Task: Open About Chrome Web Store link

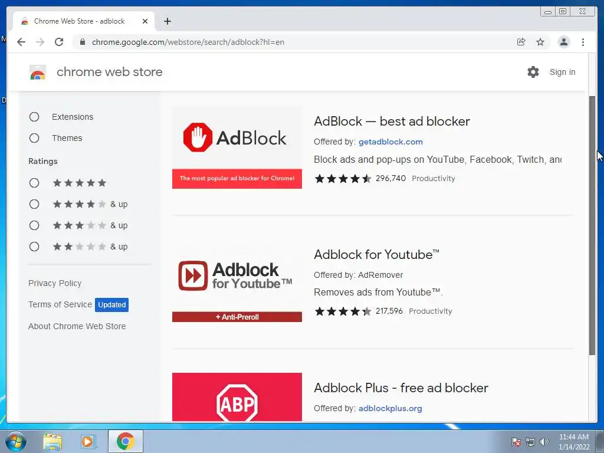Action: [x=77, y=326]
